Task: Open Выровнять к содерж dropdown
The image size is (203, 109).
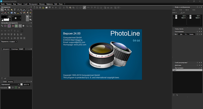Action: point(9,42)
